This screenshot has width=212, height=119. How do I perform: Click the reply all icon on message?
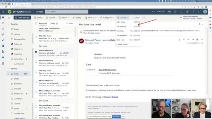click(188, 40)
